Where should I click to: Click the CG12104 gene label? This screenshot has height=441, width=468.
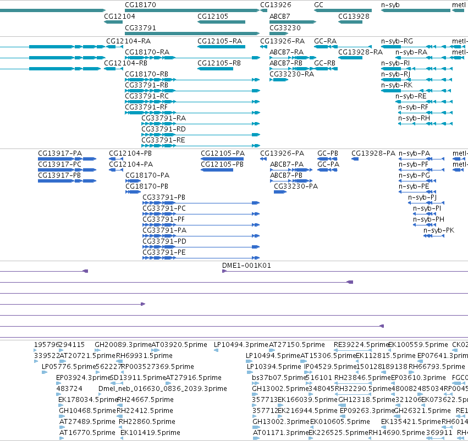coord(119,16)
